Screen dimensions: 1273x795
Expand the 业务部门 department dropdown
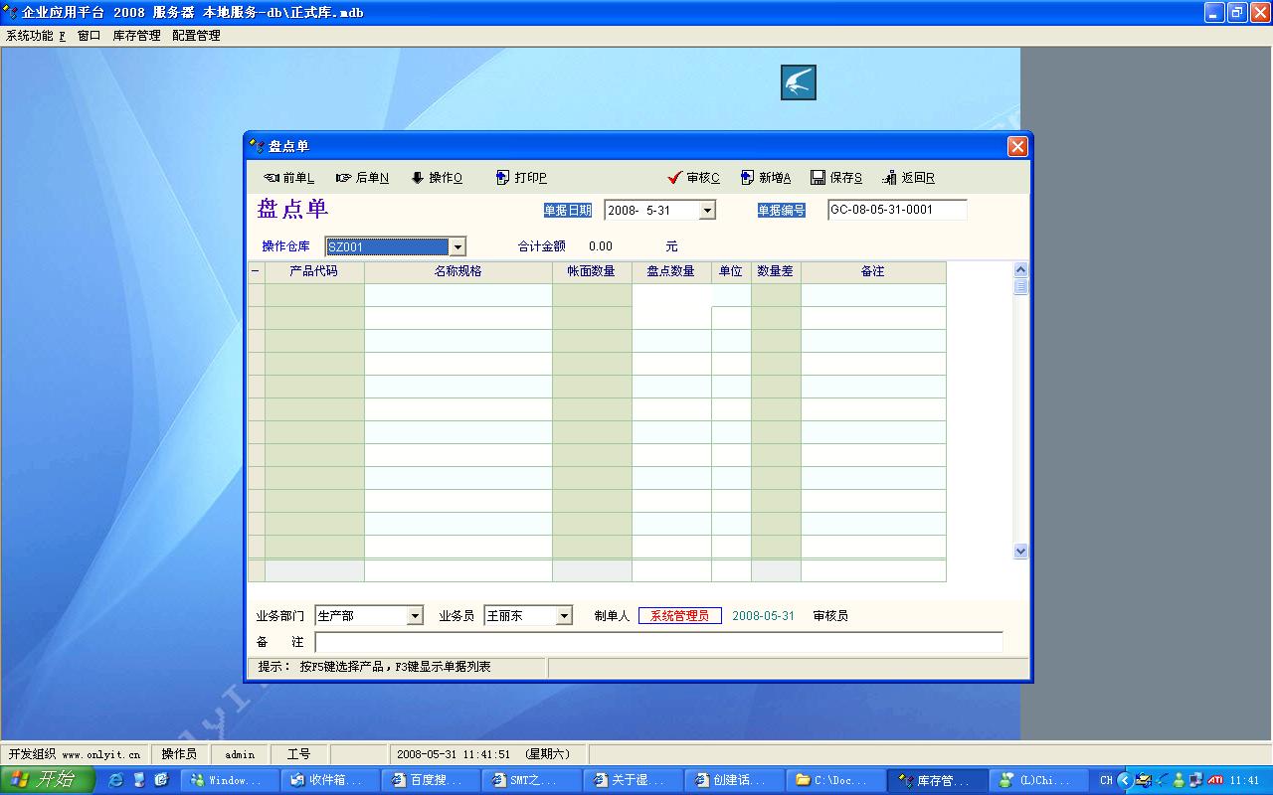[415, 616]
